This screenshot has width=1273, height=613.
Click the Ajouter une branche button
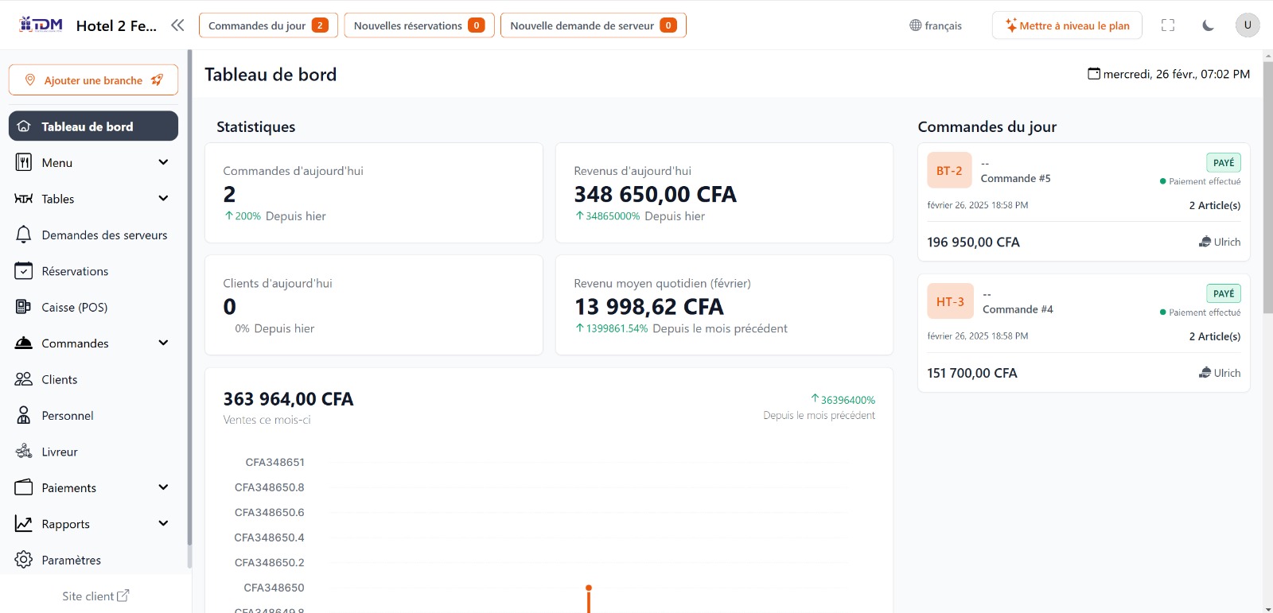[93, 80]
